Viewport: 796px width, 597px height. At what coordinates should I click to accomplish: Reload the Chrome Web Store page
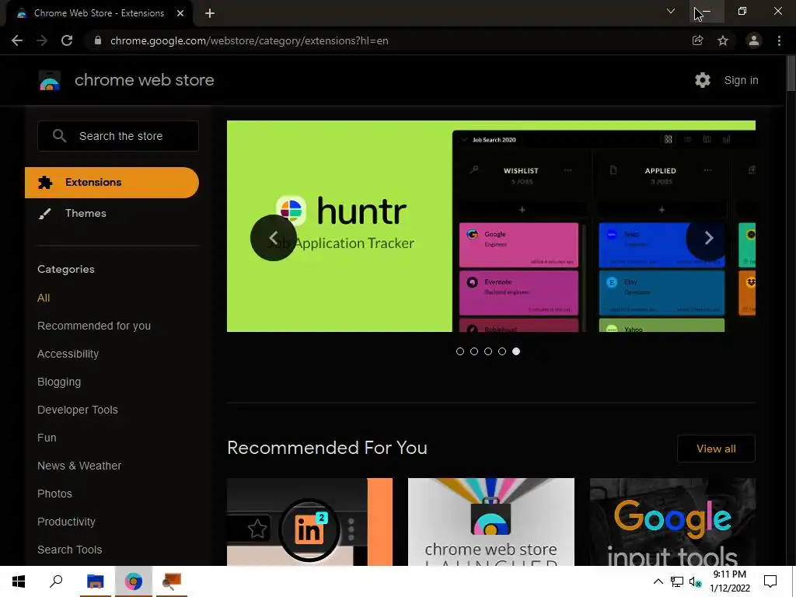coord(67,40)
